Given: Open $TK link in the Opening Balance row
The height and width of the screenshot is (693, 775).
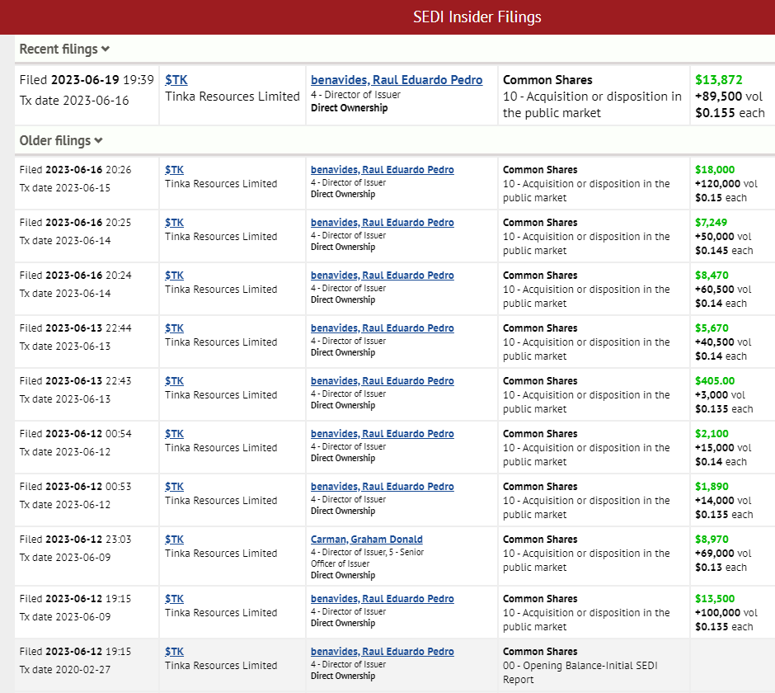Looking at the screenshot, I should pos(175,652).
